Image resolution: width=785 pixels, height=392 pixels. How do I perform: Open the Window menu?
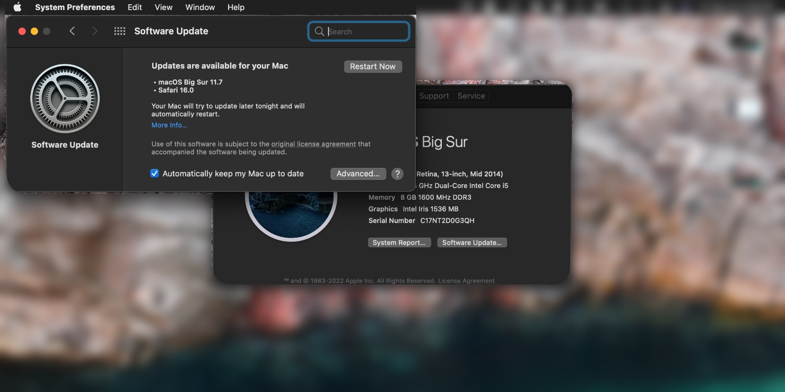[x=200, y=7]
